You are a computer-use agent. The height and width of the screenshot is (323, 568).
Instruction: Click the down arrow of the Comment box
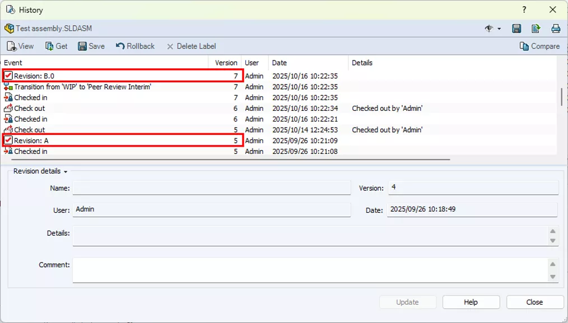coord(553,277)
